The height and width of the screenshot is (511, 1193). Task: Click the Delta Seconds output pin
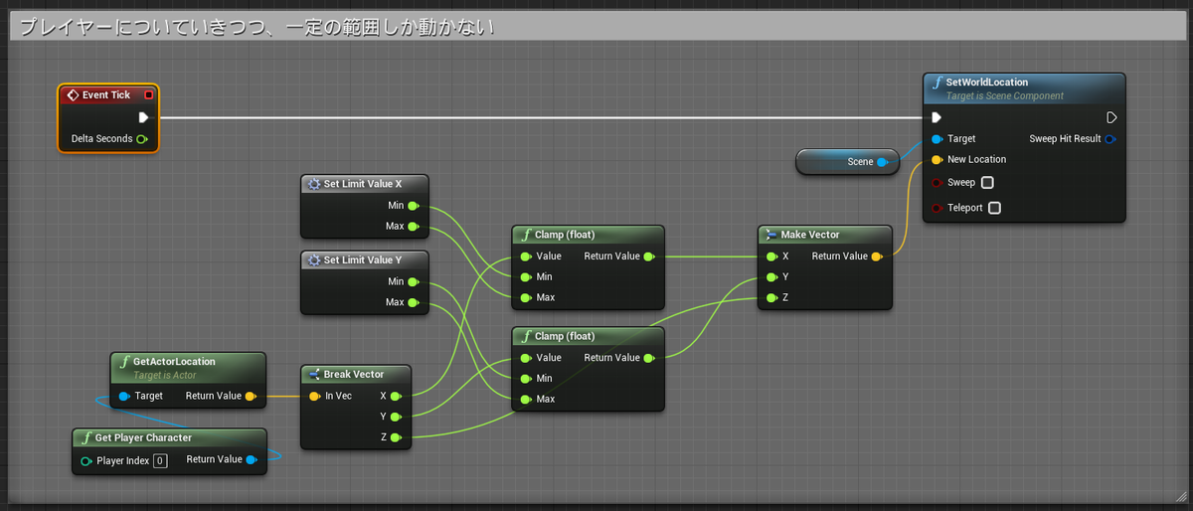142,138
